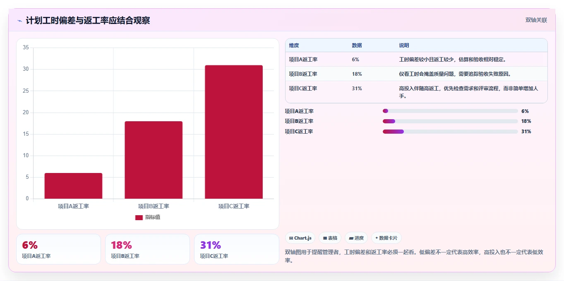Select the 6% data card
The image size is (564, 281).
point(59,249)
